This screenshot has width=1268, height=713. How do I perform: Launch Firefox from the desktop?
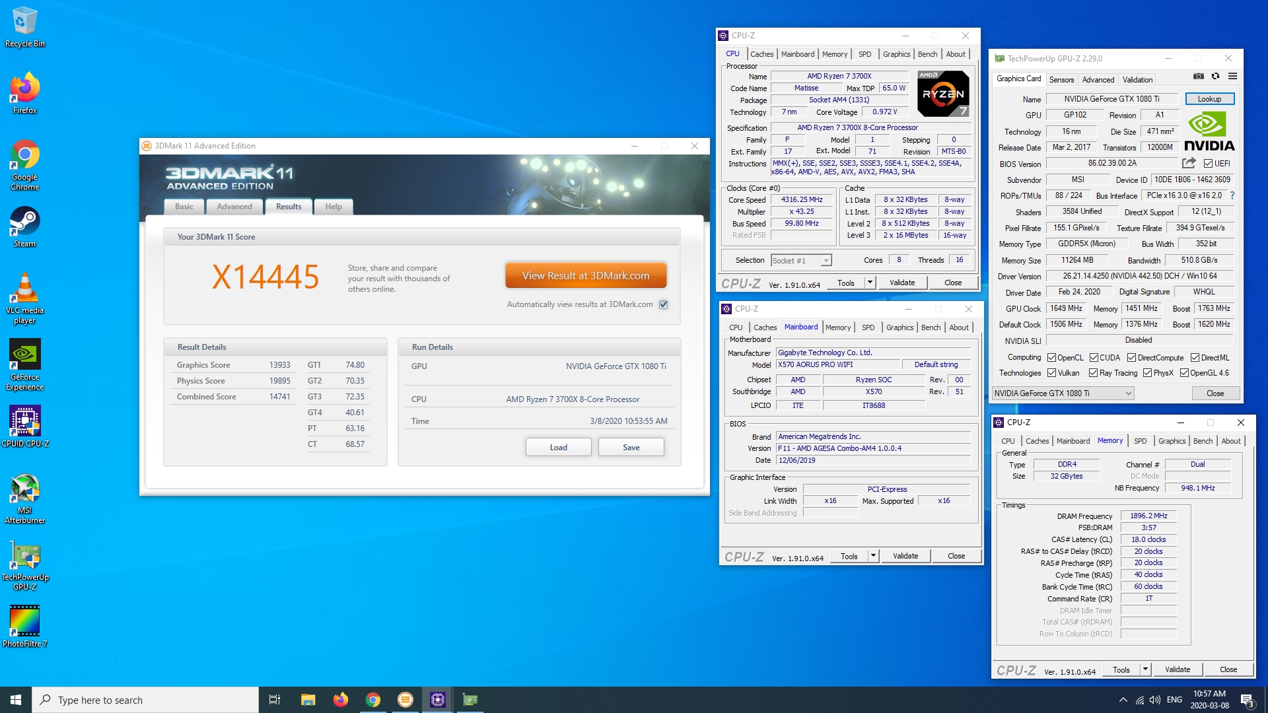(24, 93)
